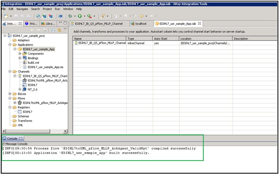
Task: Collapse the EDIHL7_usr_sample_proj project node
Action: tap(5, 36)
